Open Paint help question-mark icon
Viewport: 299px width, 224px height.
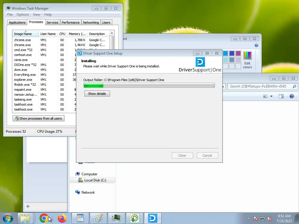click(x=256, y=45)
